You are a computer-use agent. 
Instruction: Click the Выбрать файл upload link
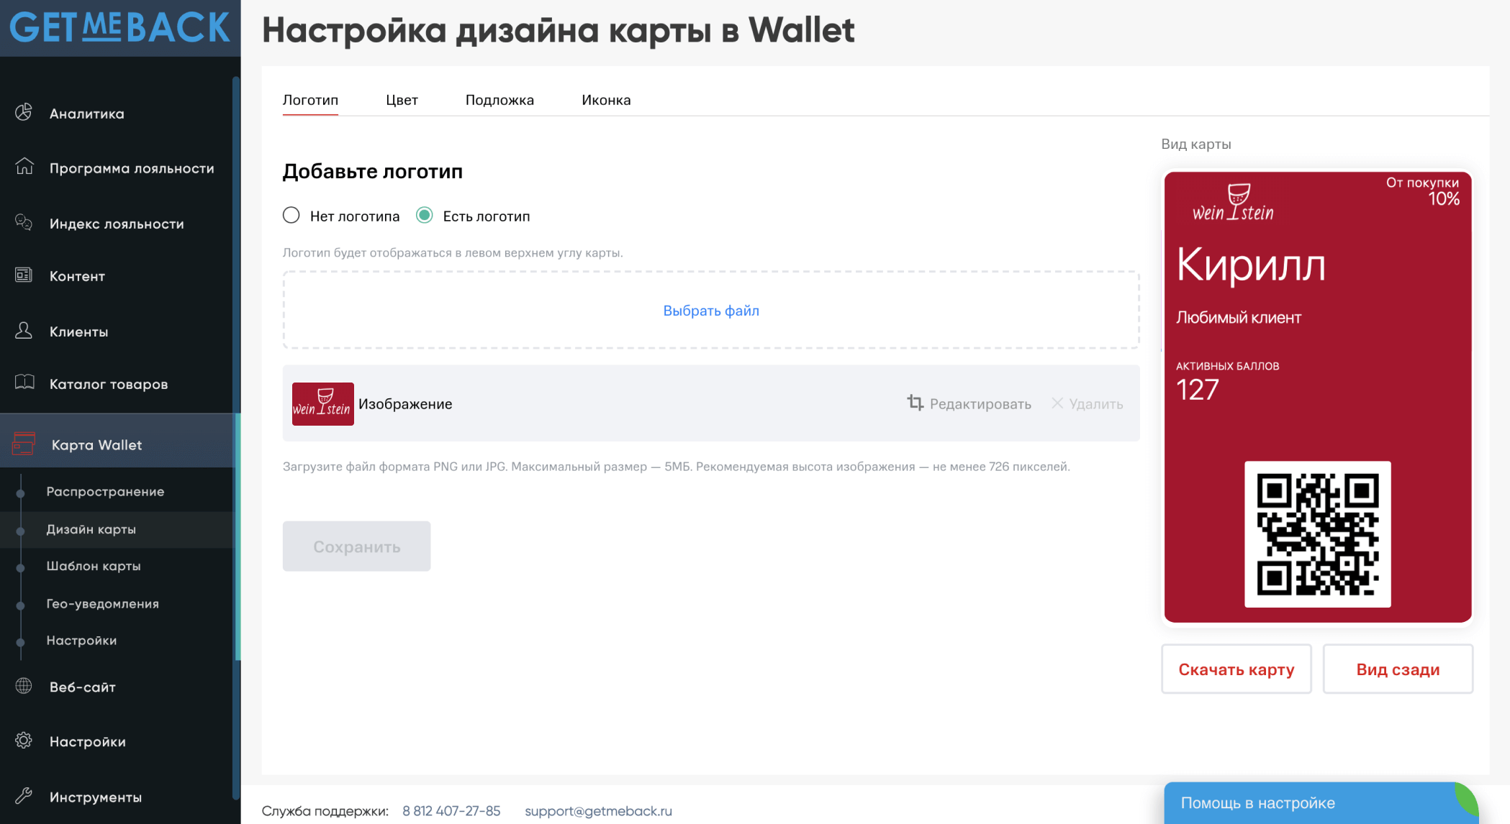(710, 311)
